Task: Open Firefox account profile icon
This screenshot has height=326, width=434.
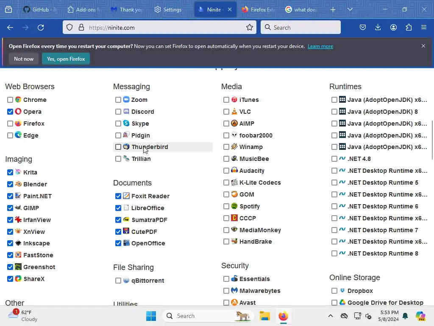Action: coord(393,27)
